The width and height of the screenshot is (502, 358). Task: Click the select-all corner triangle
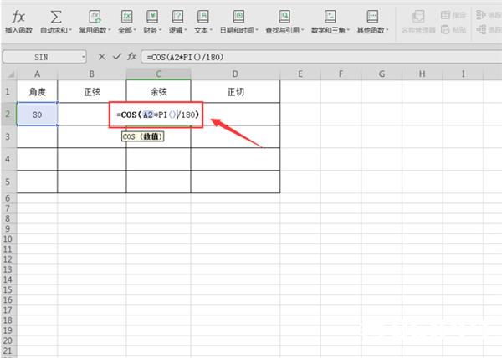pos(11,75)
